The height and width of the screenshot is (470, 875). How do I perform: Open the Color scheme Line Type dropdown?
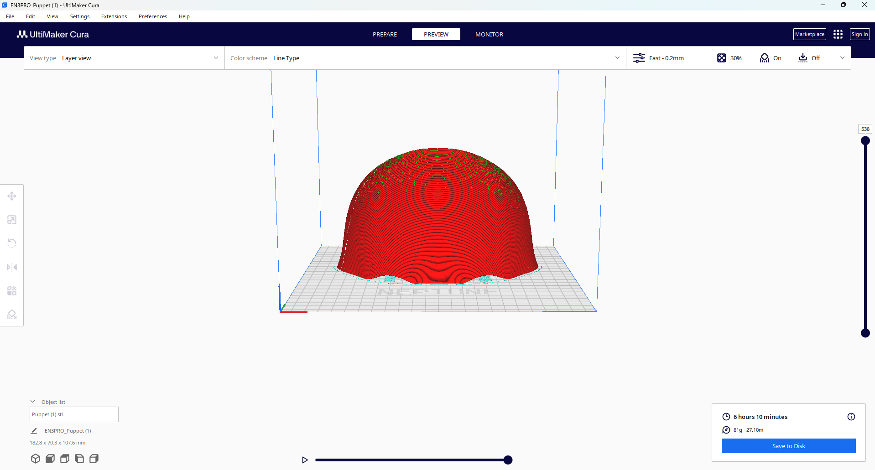425,58
